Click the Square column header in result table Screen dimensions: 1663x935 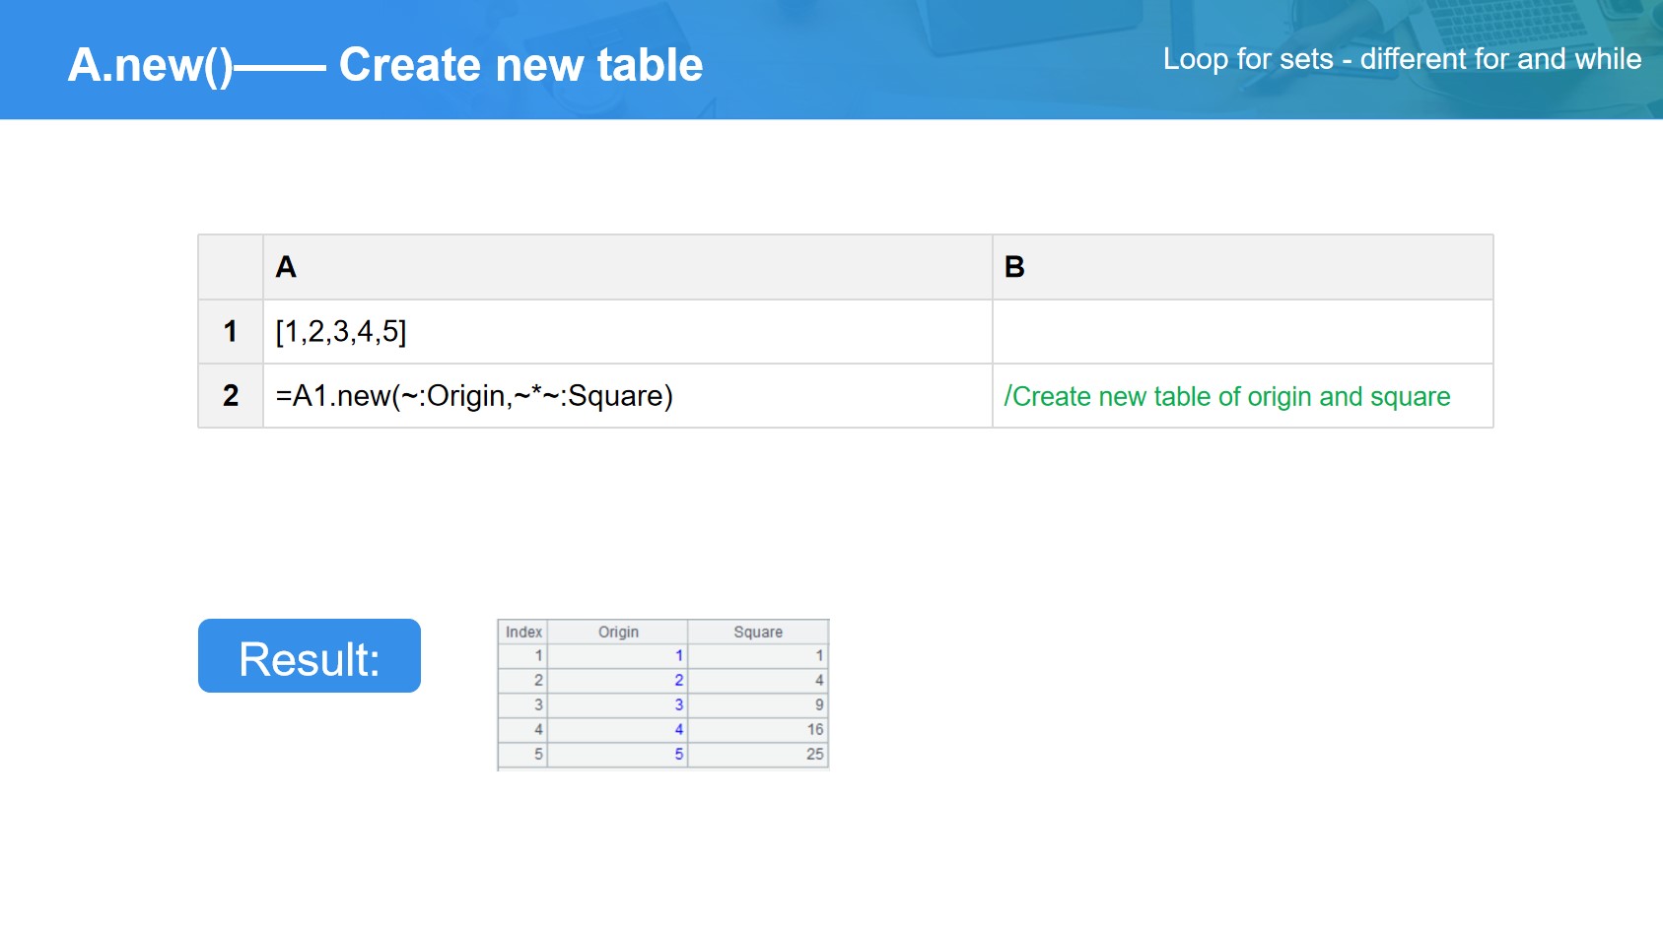point(757,632)
